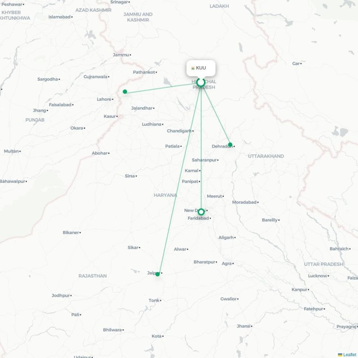Click the route line to New Delhi
This screenshot has height=358, width=358.
pos(201,149)
